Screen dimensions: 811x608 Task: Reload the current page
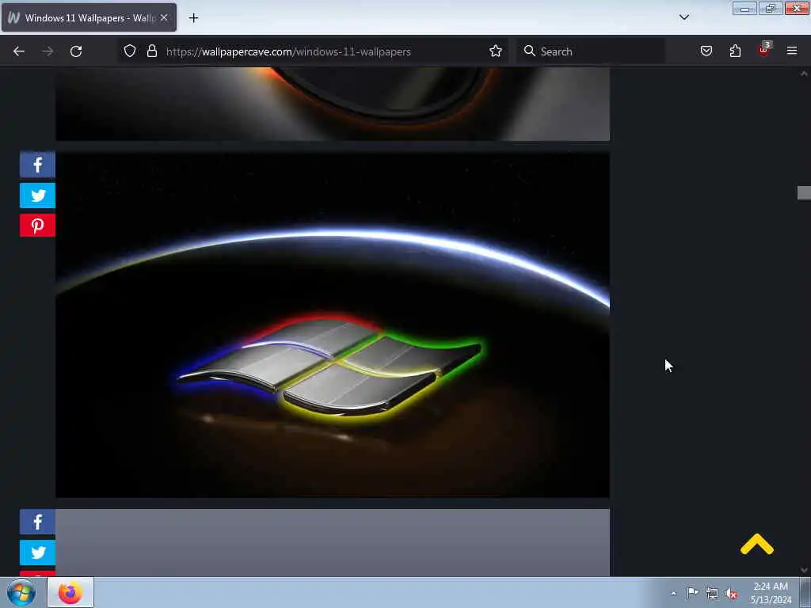pyautogui.click(x=76, y=51)
